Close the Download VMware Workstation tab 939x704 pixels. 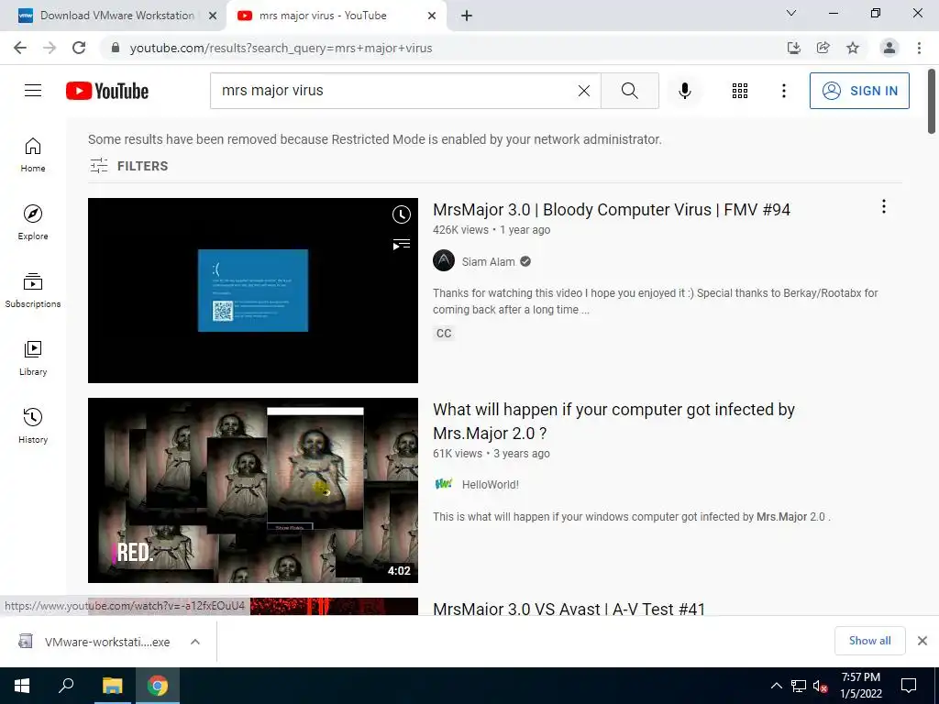[213, 16]
